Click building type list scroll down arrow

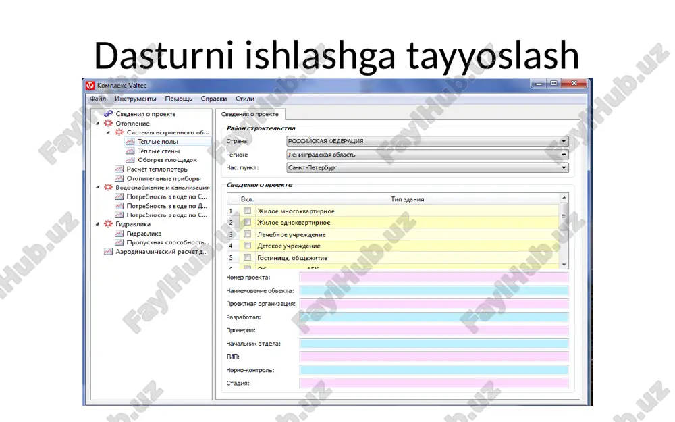point(564,265)
